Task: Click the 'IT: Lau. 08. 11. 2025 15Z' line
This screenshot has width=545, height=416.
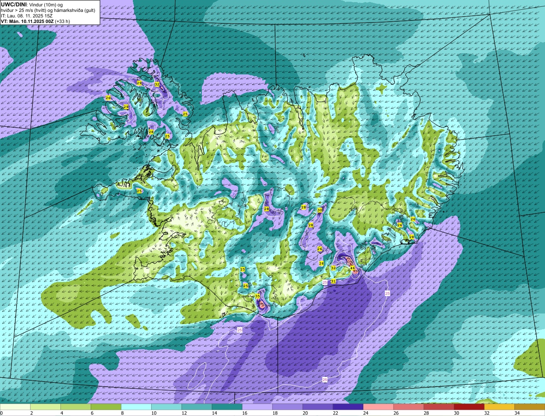Action: (x=27, y=15)
